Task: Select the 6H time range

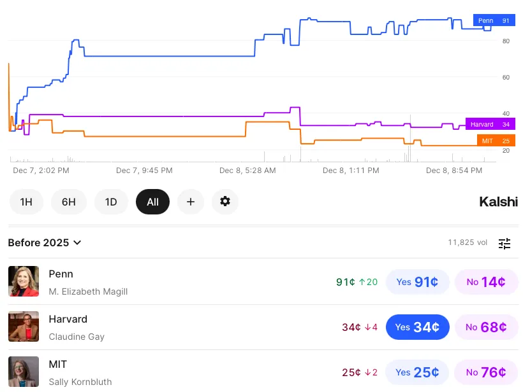Action: (x=69, y=202)
